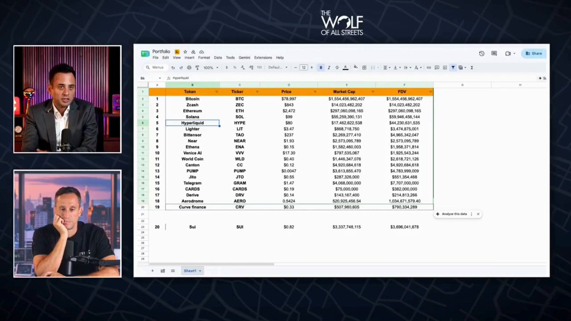Toggle strikethrough formatting

coord(337,68)
